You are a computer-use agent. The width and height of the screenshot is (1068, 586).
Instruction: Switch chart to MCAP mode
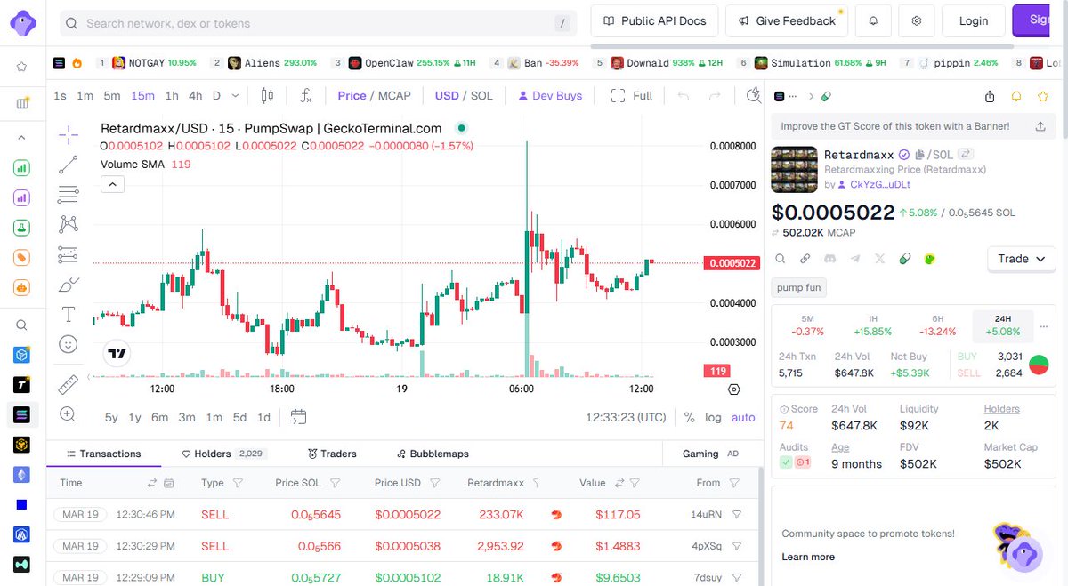pyautogui.click(x=394, y=95)
